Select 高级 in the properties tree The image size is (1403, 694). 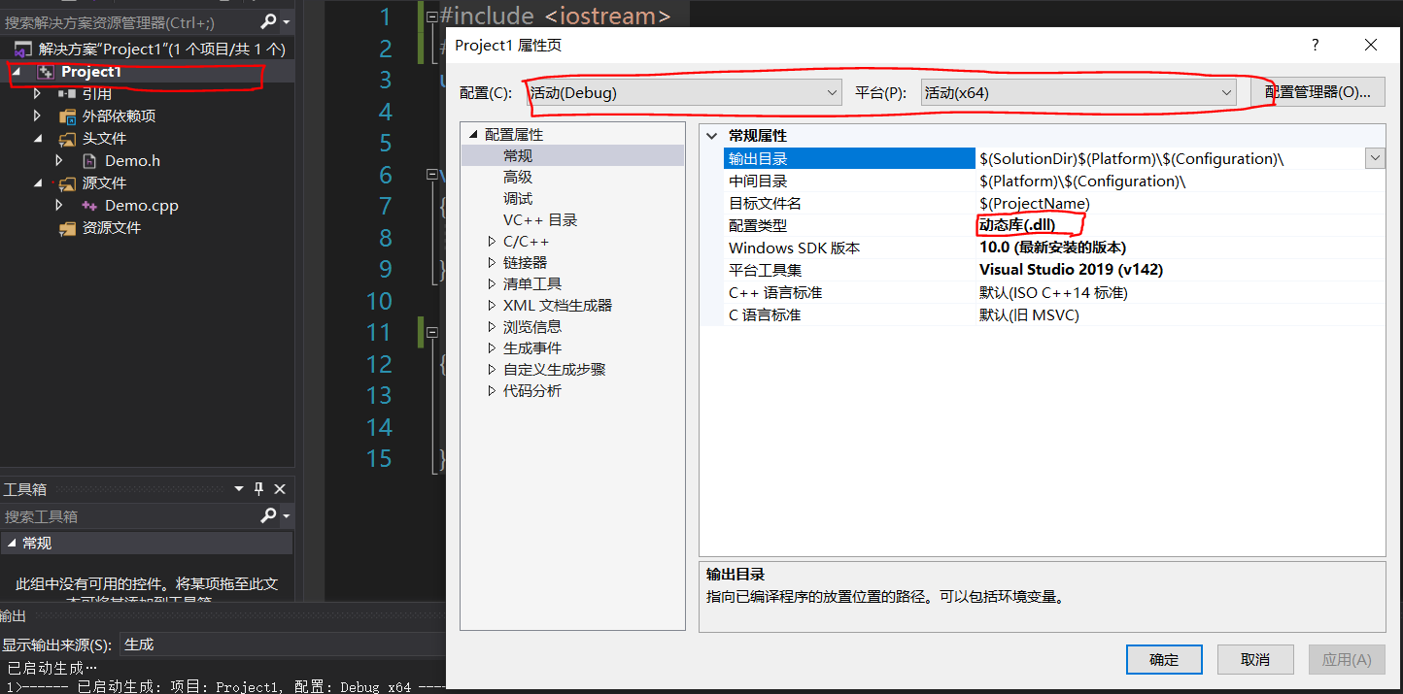point(518,178)
